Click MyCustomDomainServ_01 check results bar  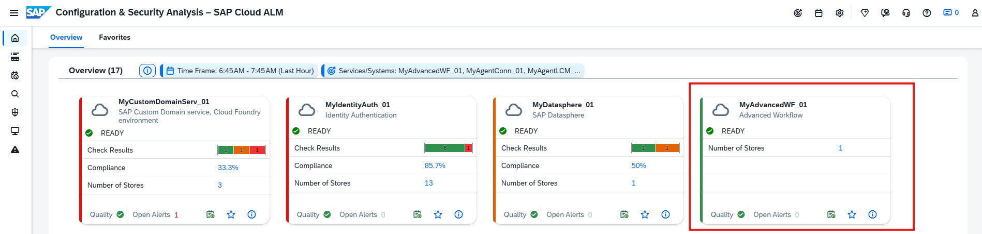(242, 150)
